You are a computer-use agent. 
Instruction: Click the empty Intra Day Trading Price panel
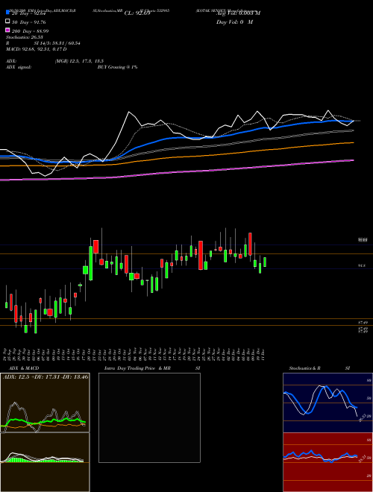click(x=149, y=417)
